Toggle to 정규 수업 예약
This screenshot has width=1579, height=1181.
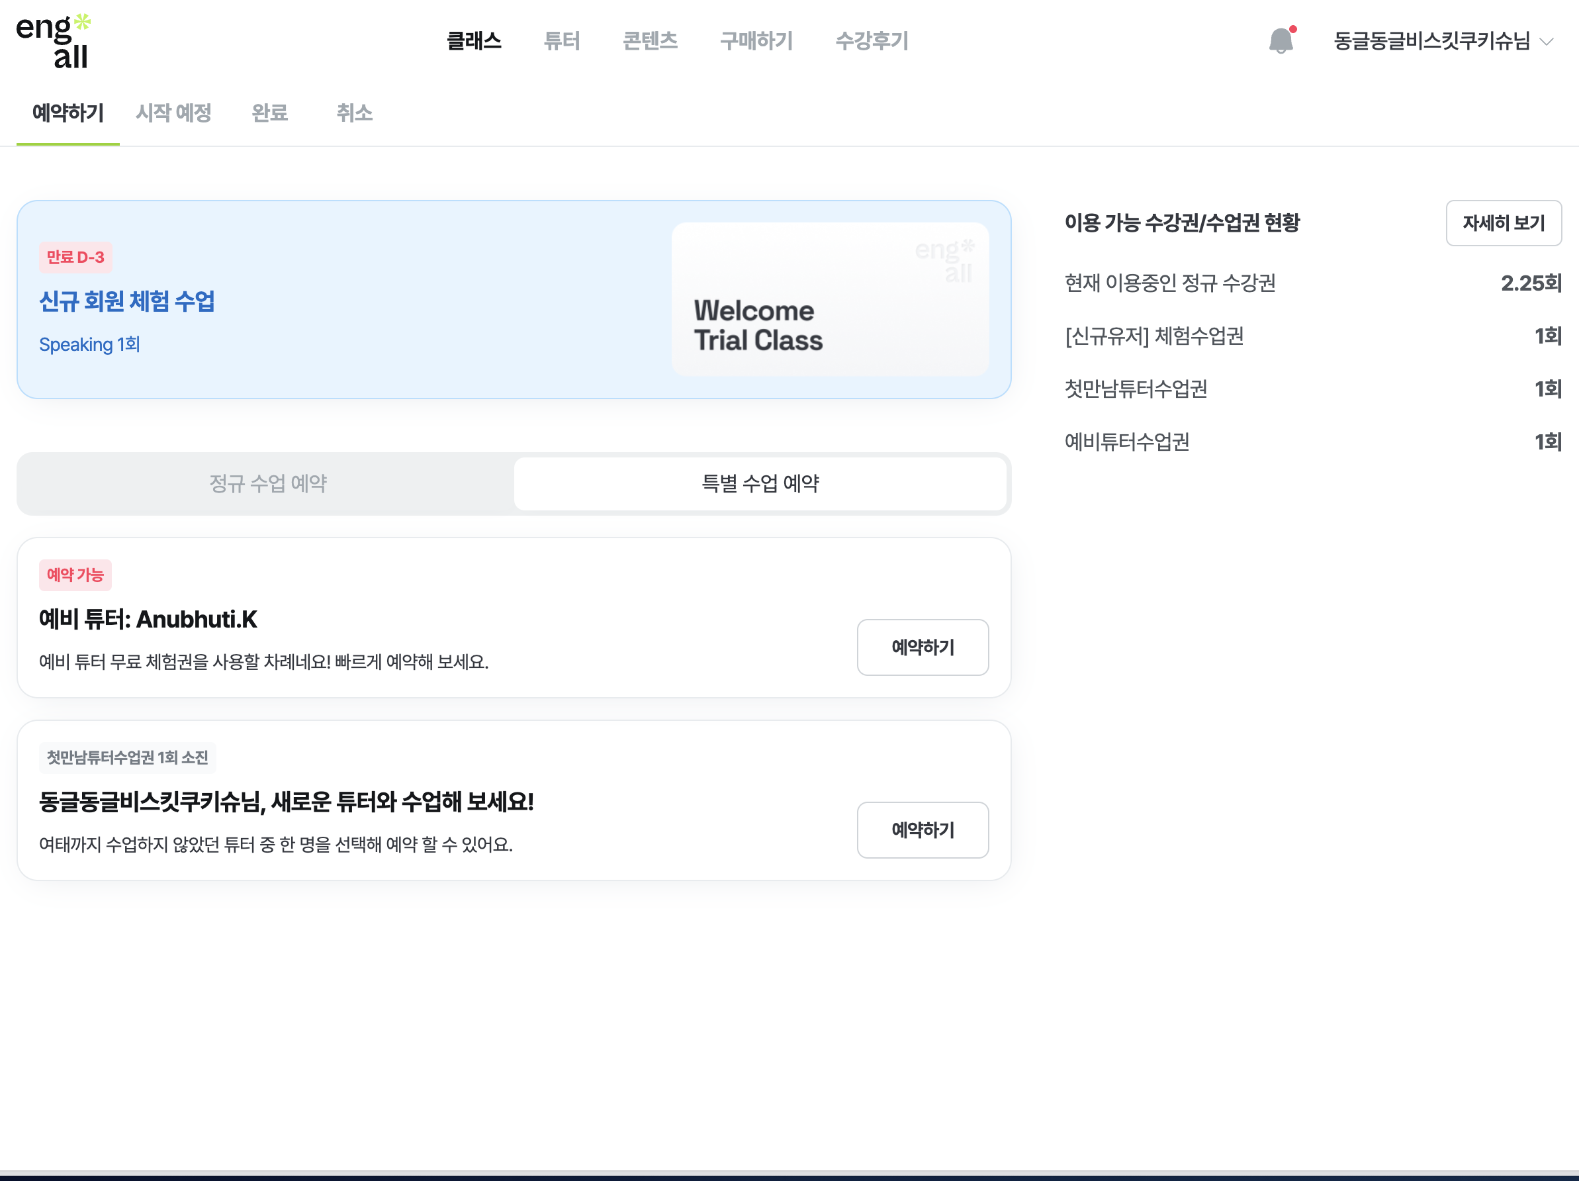[x=267, y=483]
